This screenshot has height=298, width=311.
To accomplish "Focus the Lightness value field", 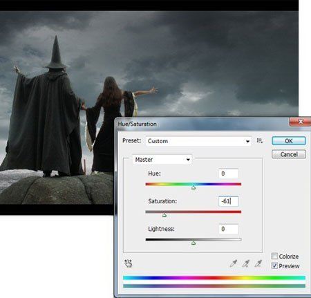I will click(x=228, y=229).
